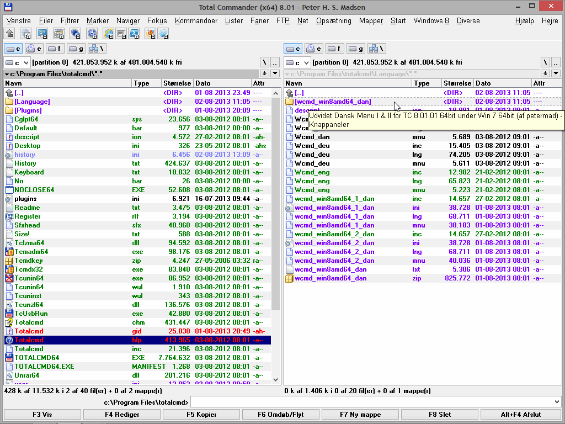Click the F7 Ny mappe button
This screenshot has width=565, height=424.
pyautogui.click(x=360, y=414)
